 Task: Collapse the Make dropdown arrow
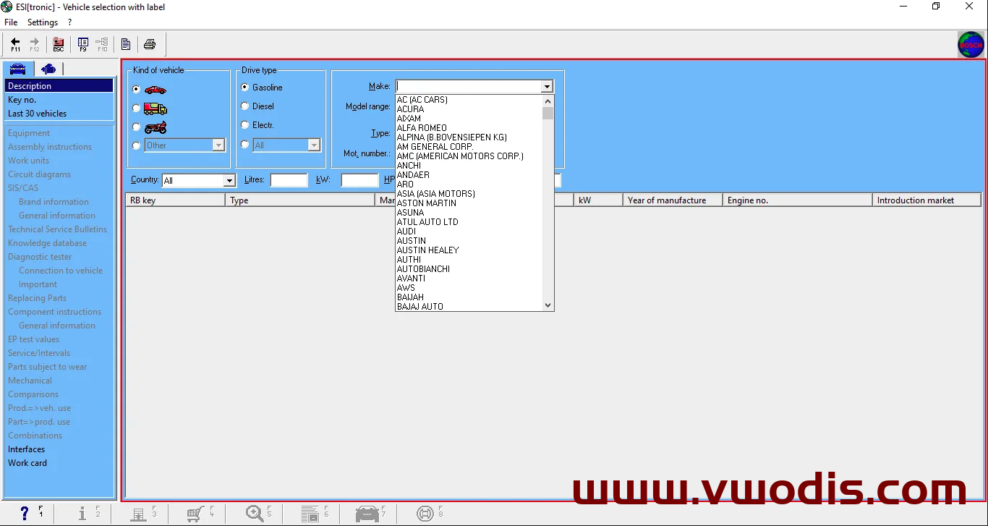[x=547, y=87]
